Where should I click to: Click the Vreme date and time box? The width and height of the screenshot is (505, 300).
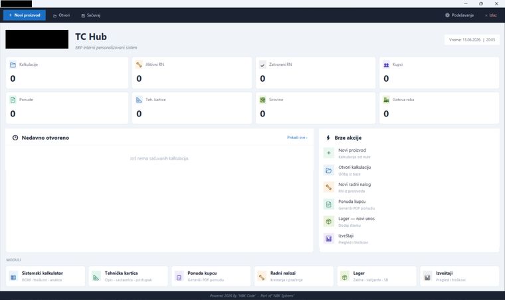coord(472,40)
